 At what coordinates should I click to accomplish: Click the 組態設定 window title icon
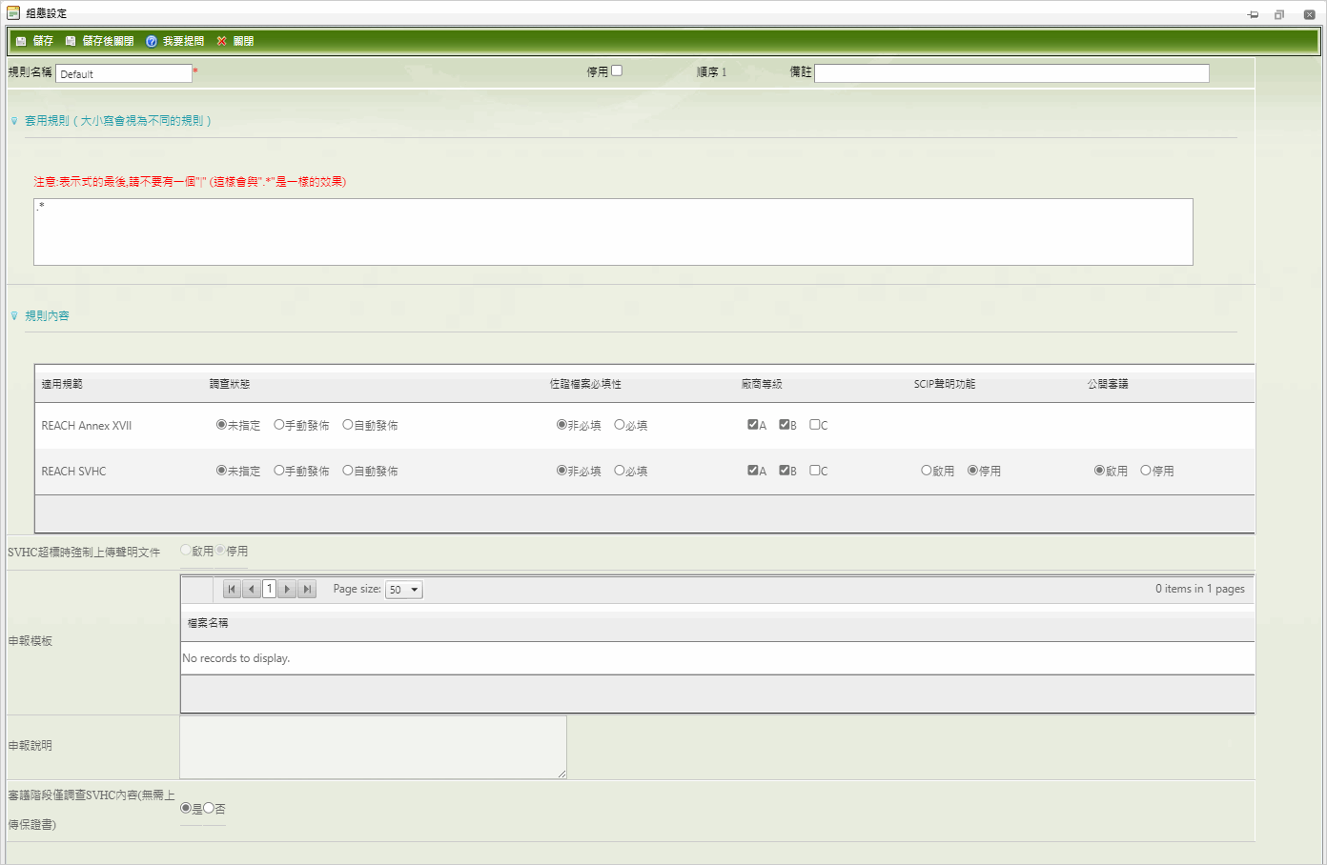coord(13,13)
